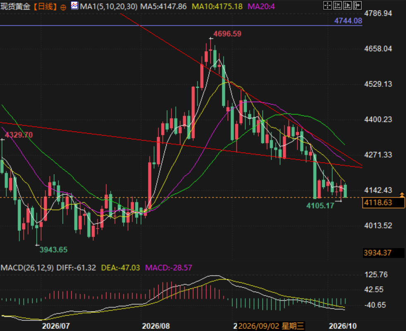
Task: Click 125.76 on the MACD axis
Action: pyautogui.click(x=376, y=275)
